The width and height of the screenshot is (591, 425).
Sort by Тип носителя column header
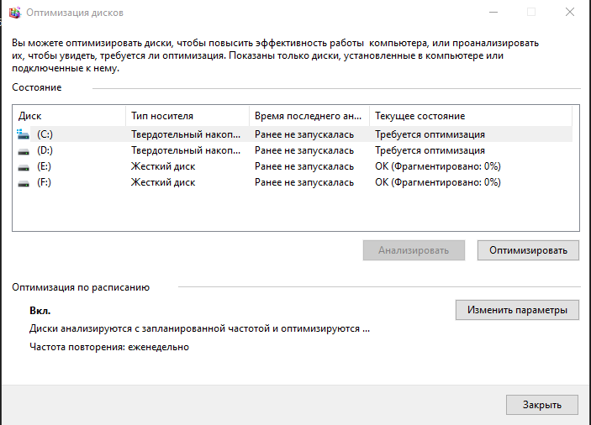pos(187,116)
